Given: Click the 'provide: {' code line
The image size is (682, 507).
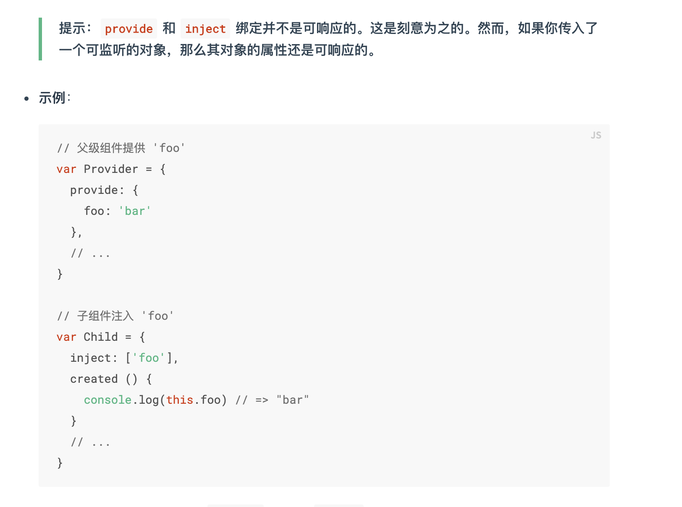Looking at the screenshot, I should coord(104,190).
